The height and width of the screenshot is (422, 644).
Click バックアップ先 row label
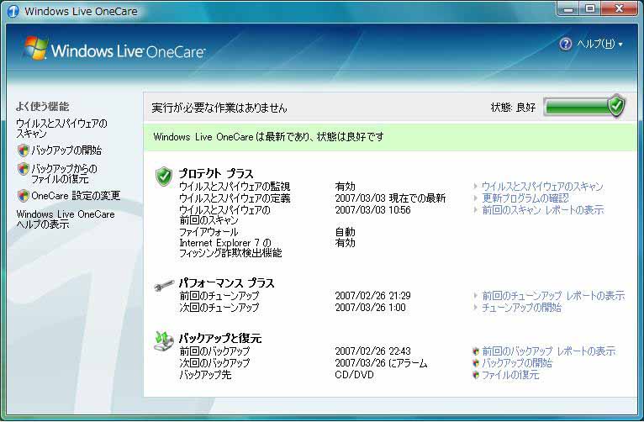pyautogui.click(x=205, y=375)
